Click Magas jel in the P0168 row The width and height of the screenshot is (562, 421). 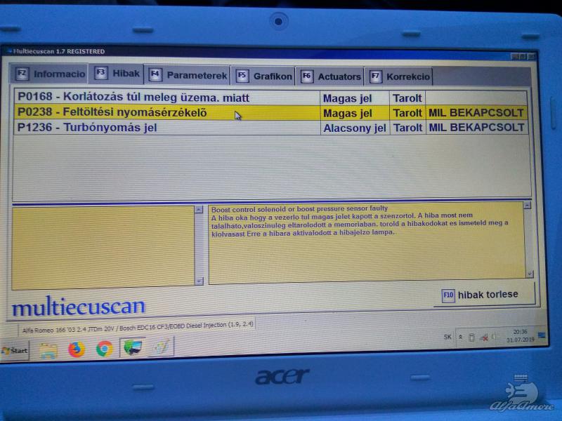click(x=347, y=98)
